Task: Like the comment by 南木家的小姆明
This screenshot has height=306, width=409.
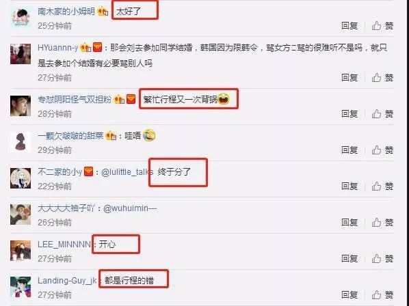Action: (x=382, y=25)
